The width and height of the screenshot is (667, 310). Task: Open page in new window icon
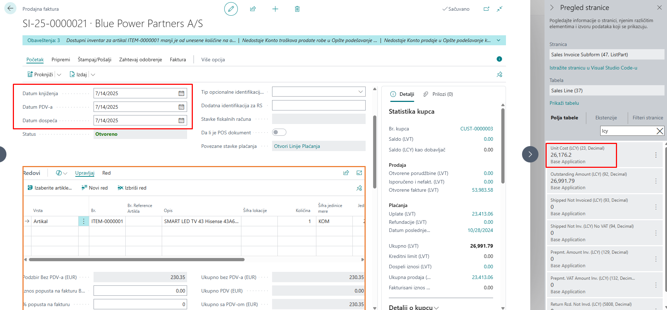tap(486, 9)
